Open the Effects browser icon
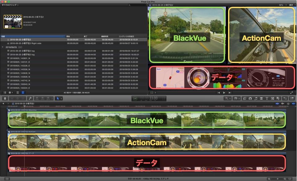 (244, 99)
